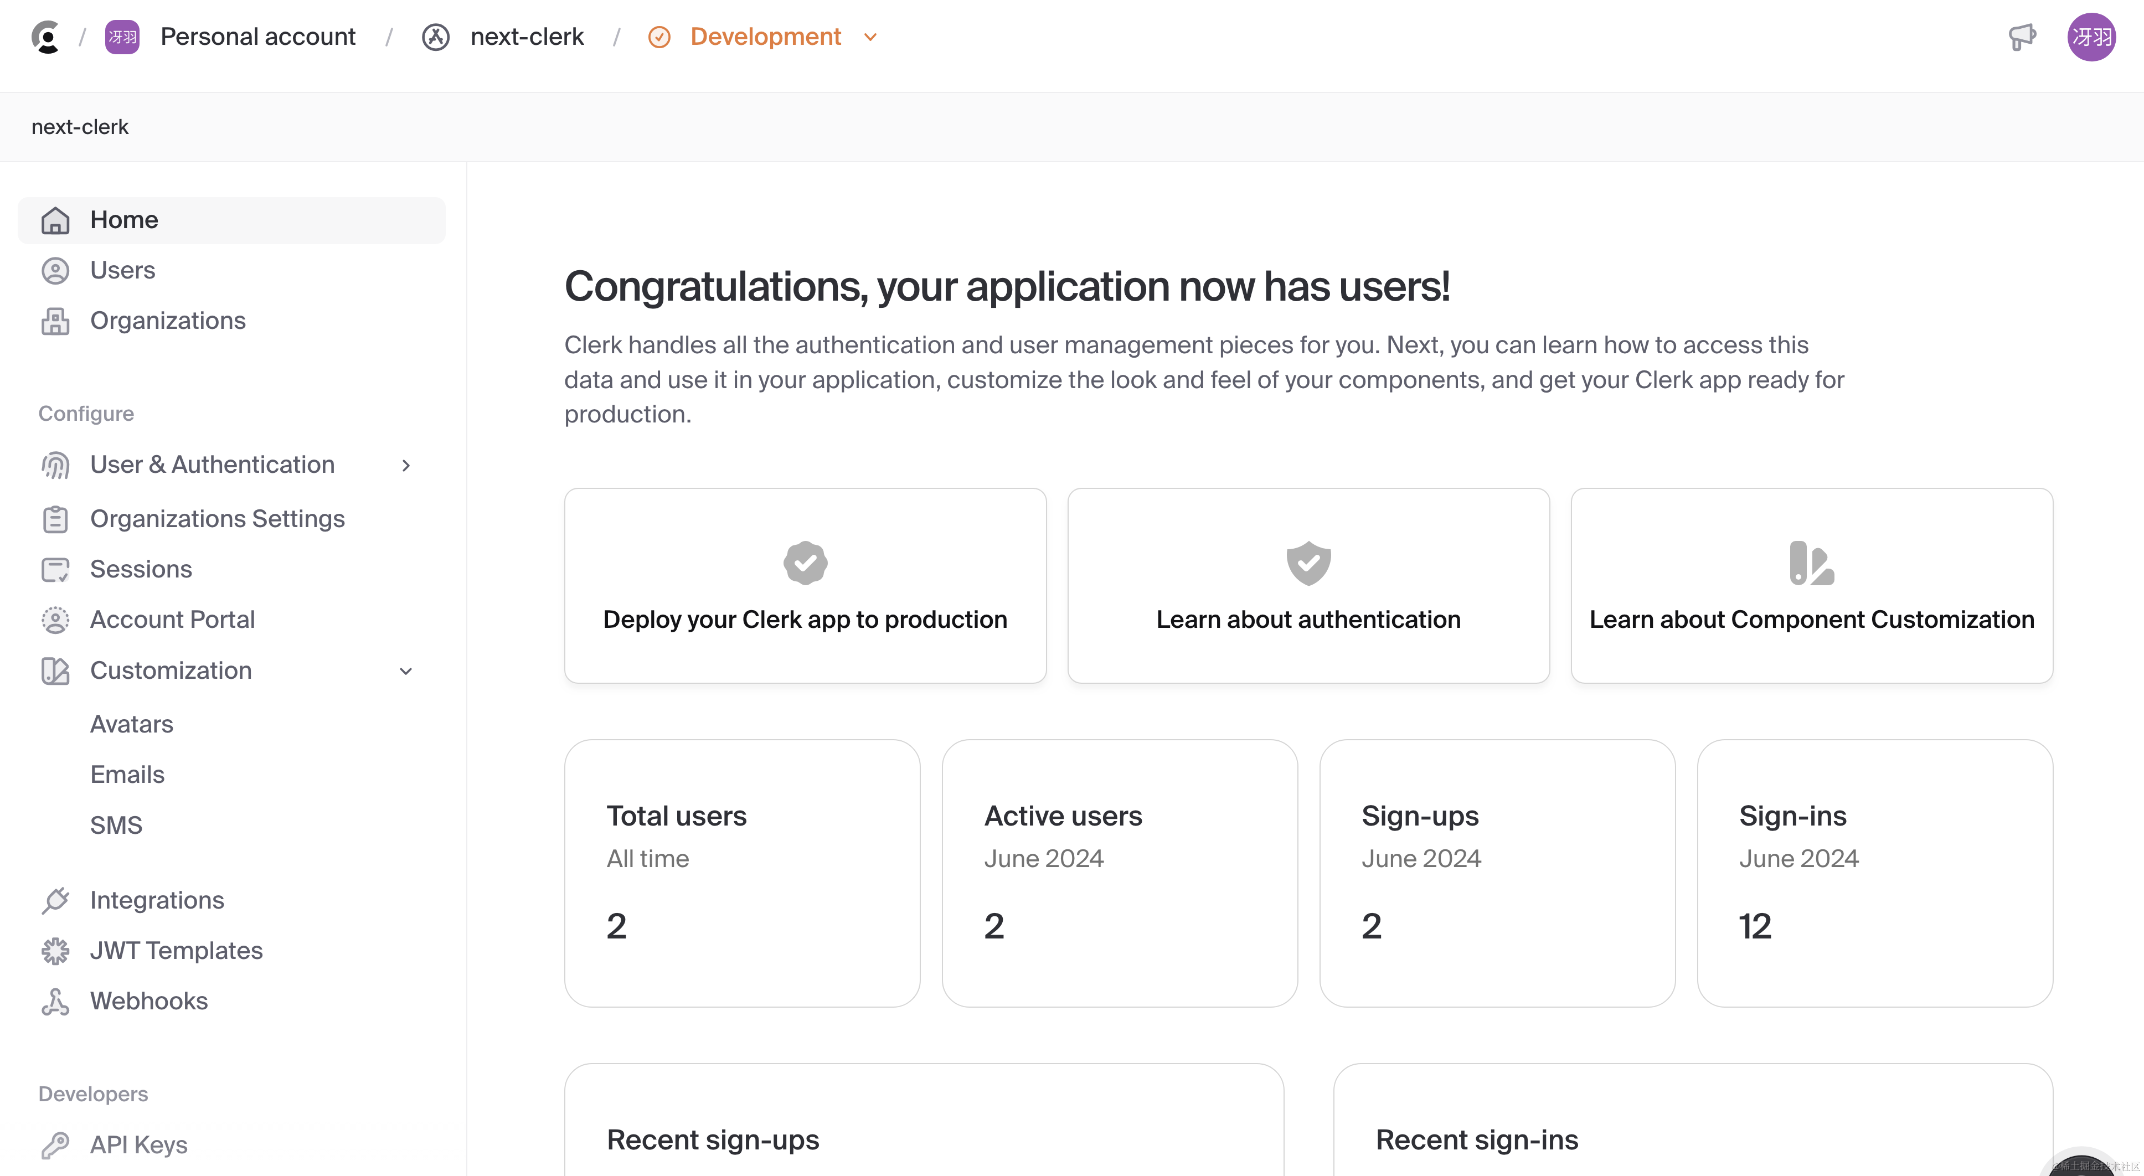Open the announcements megaphone icon
Image resolution: width=2144 pixels, height=1176 pixels.
pos(2022,37)
